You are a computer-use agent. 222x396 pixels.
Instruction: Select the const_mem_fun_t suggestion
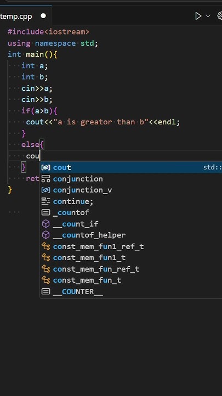pos(131,280)
